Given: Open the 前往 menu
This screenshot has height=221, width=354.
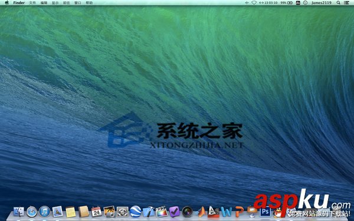Looking at the screenshot, I should [x=66, y=3].
